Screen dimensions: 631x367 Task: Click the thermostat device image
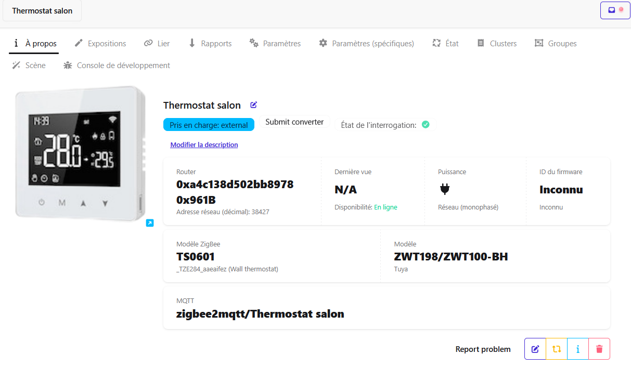coord(80,153)
